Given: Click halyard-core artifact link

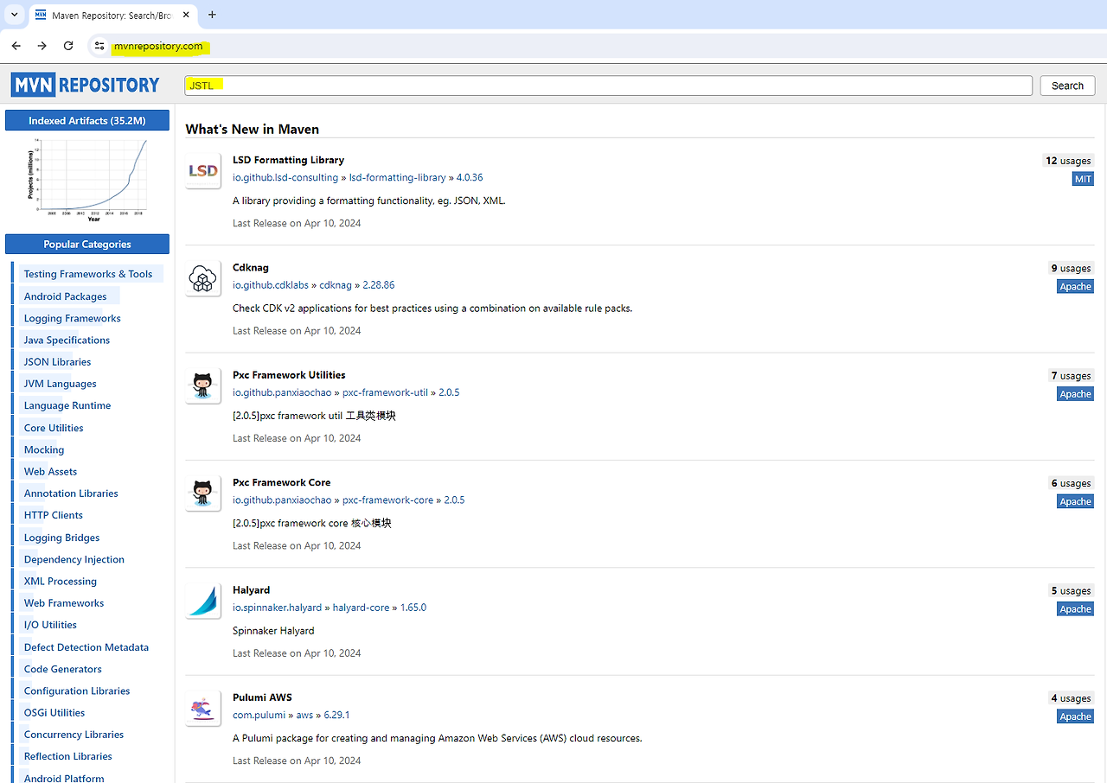Looking at the screenshot, I should click(x=361, y=608).
